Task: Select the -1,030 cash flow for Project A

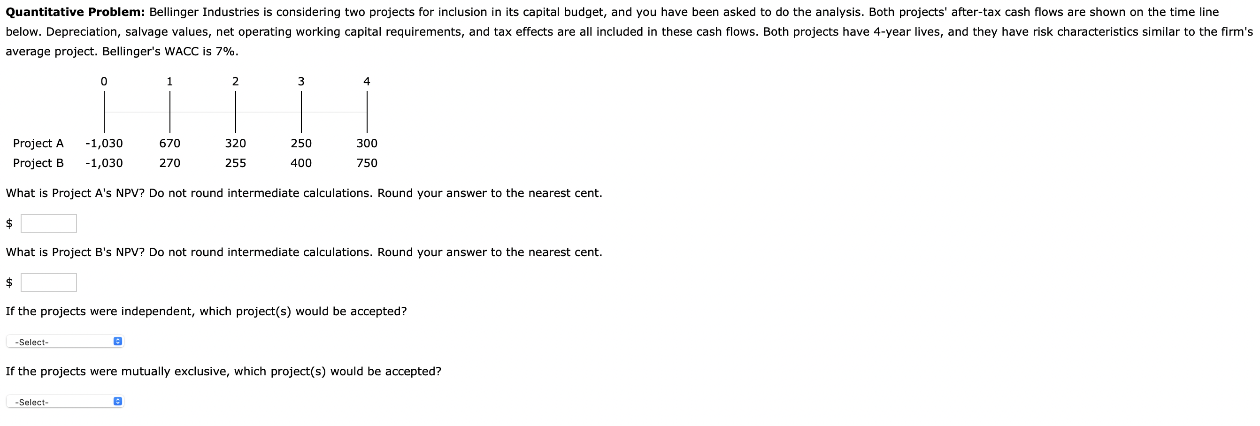Action: (x=104, y=143)
